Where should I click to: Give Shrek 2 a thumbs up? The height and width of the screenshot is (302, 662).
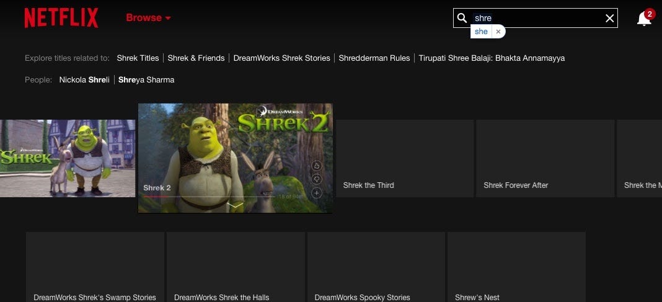[317, 166]
